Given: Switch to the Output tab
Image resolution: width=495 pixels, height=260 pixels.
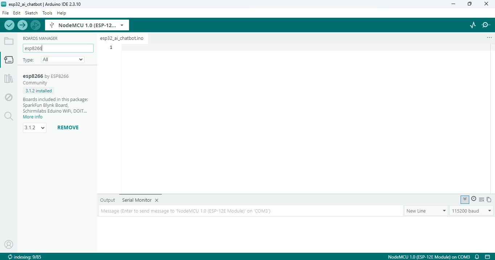Looking at the screenshot, I should click(x=107, y=200).
